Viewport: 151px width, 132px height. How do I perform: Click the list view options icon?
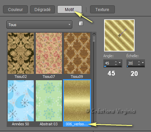pos(81,23)
